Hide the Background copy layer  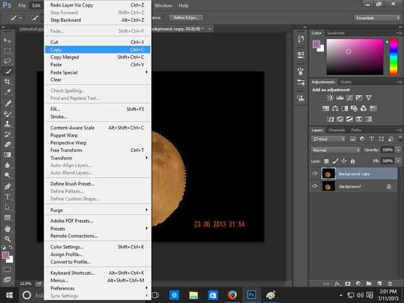coord(315,173)
